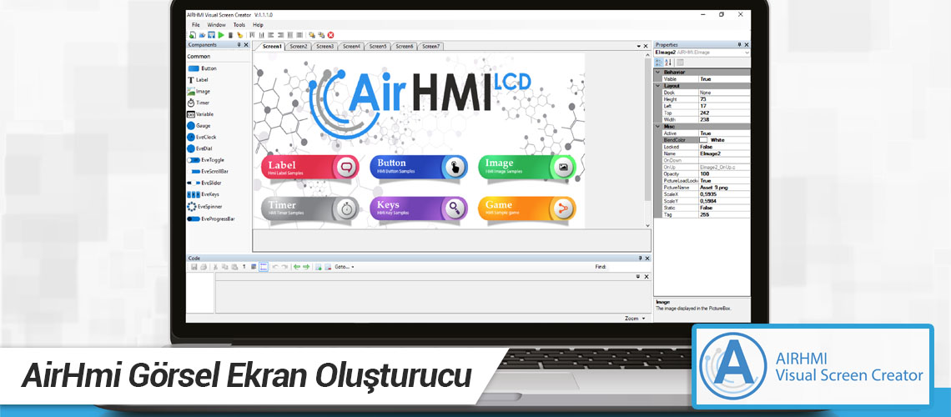This screenshot has width=951, height=417.
Task: Select the EveClock component
Action: click(201, 138)
